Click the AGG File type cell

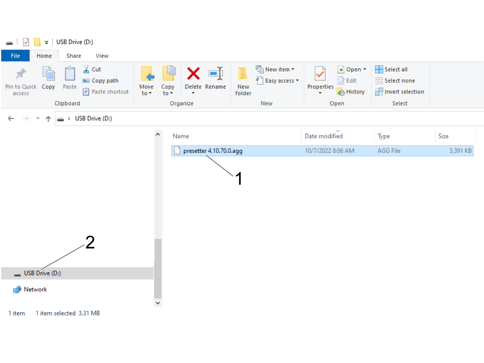click(389, 151)
